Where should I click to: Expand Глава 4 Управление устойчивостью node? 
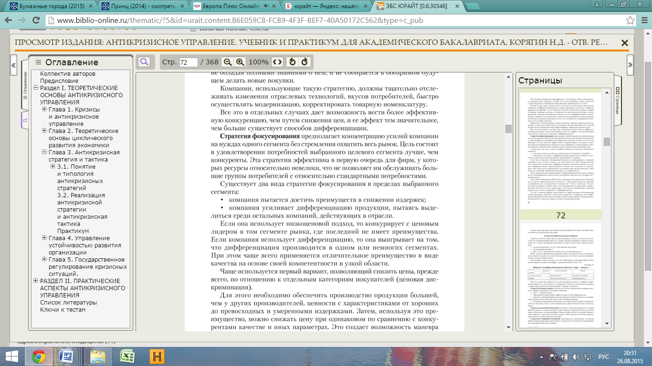[44, 238]
